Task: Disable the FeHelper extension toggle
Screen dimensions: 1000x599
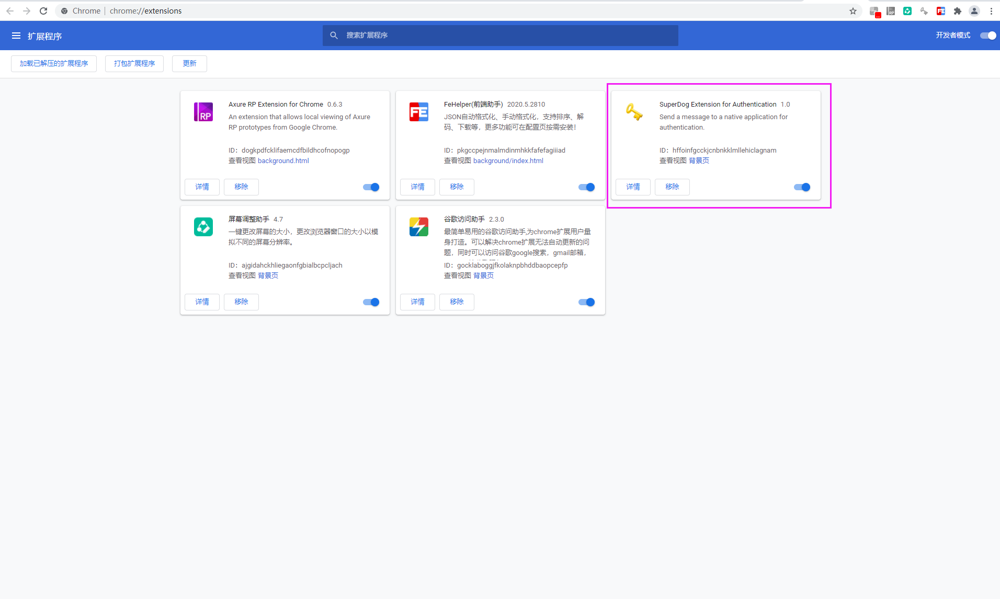Action: [587, 187]
